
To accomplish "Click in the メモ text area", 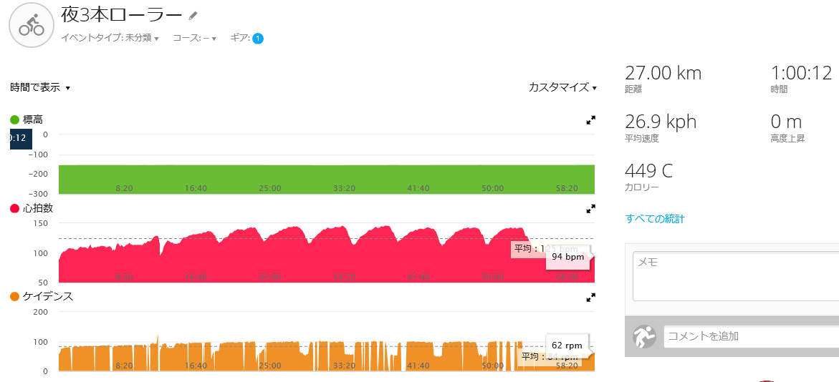I will [736, 278].
